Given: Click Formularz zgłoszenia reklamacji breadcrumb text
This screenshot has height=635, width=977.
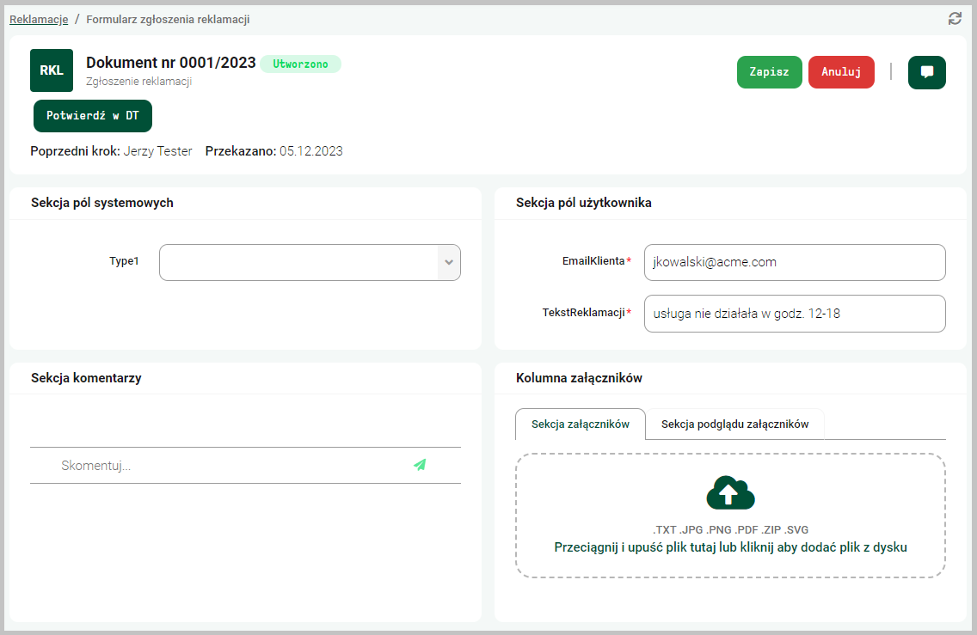Looking at the screenshot, I should pos(168,19).
